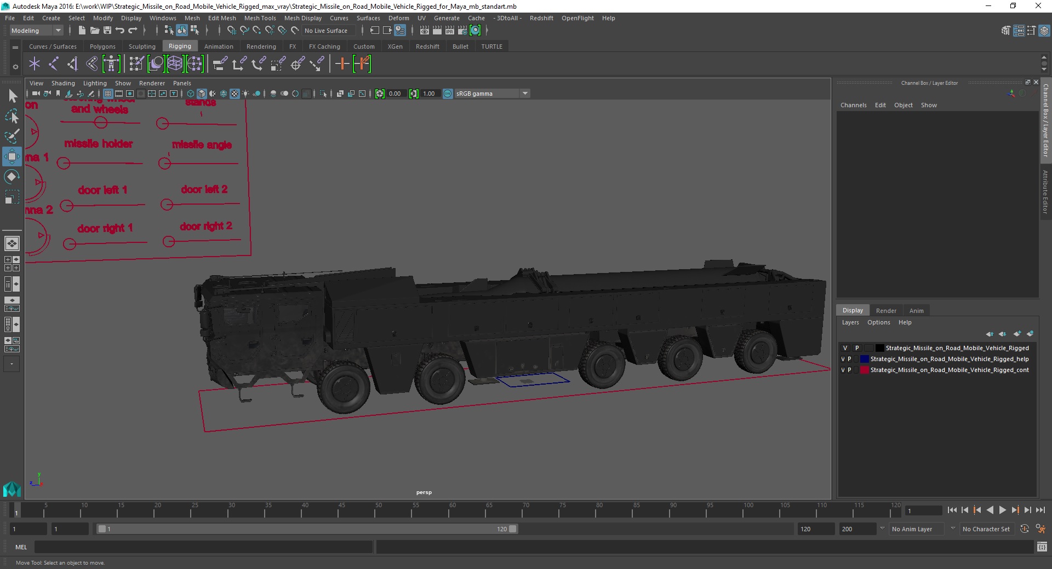Switch to the Anim layer tab

click(916, 311)
